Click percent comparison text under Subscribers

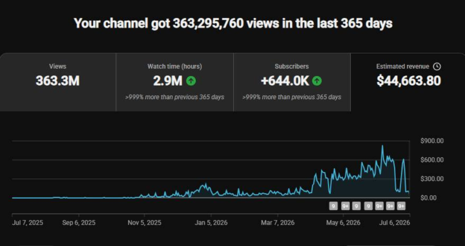(292, 97)
